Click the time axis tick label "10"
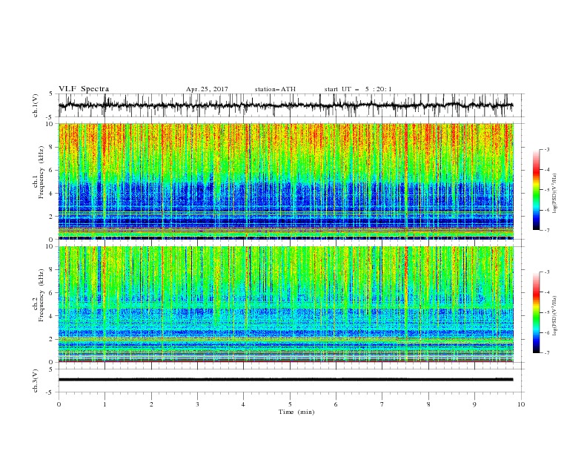 click(x=521, y=404)
